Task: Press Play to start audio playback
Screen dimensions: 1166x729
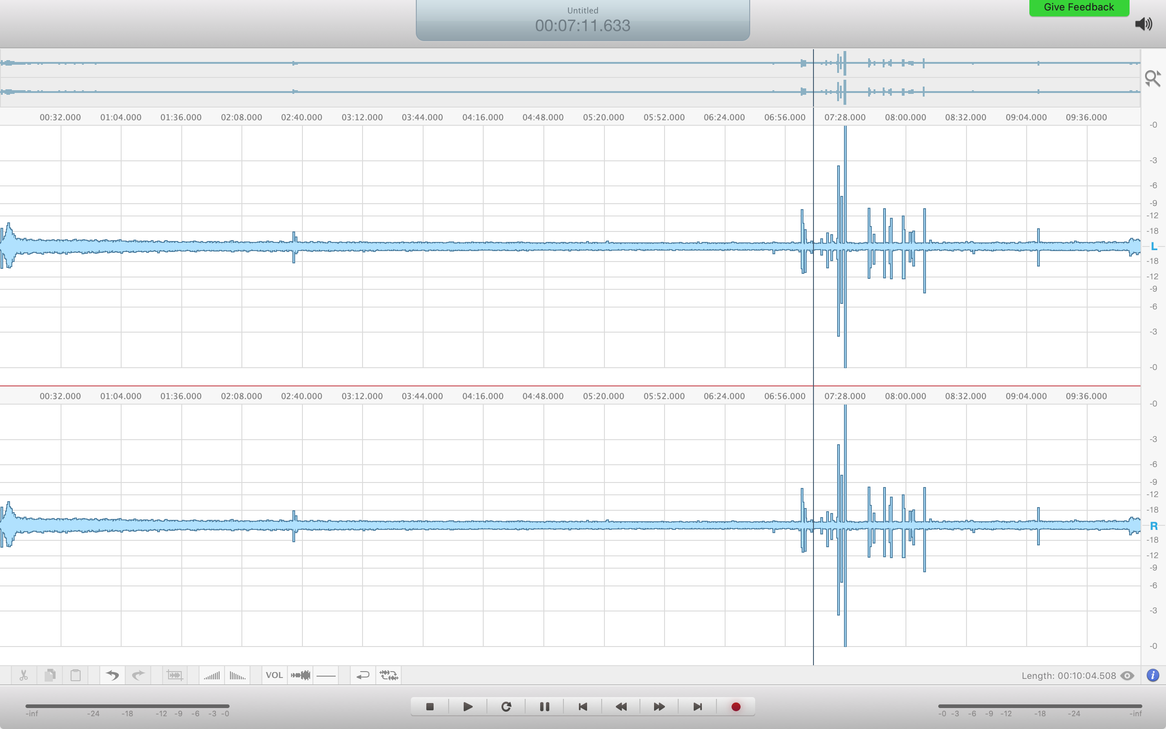Action: click(x=468, y=705)
